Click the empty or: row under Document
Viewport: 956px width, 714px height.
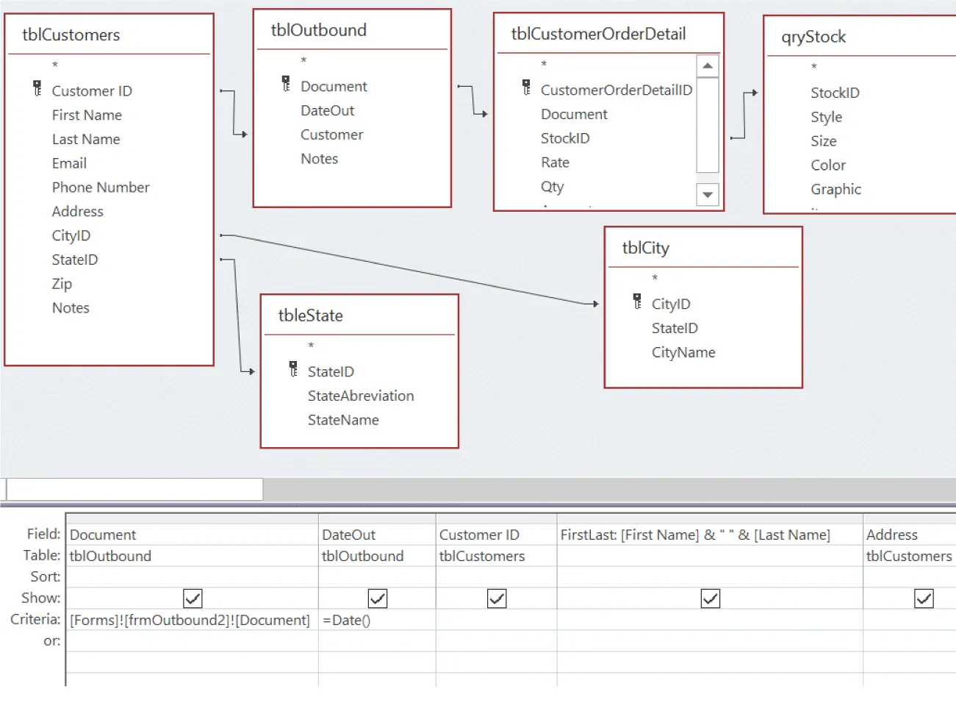192,640
